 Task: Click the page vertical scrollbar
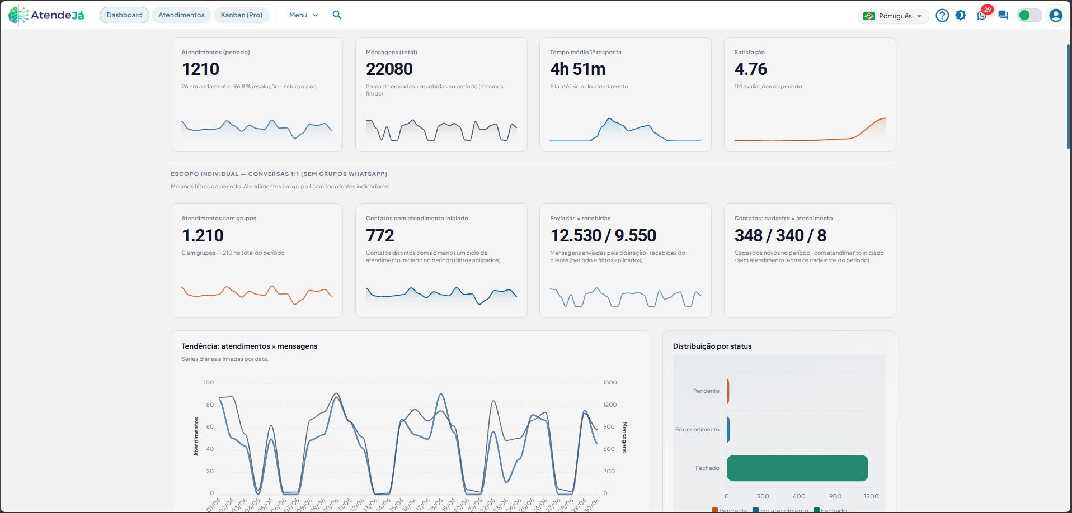pyautogui.click(x=1068, y=96)
